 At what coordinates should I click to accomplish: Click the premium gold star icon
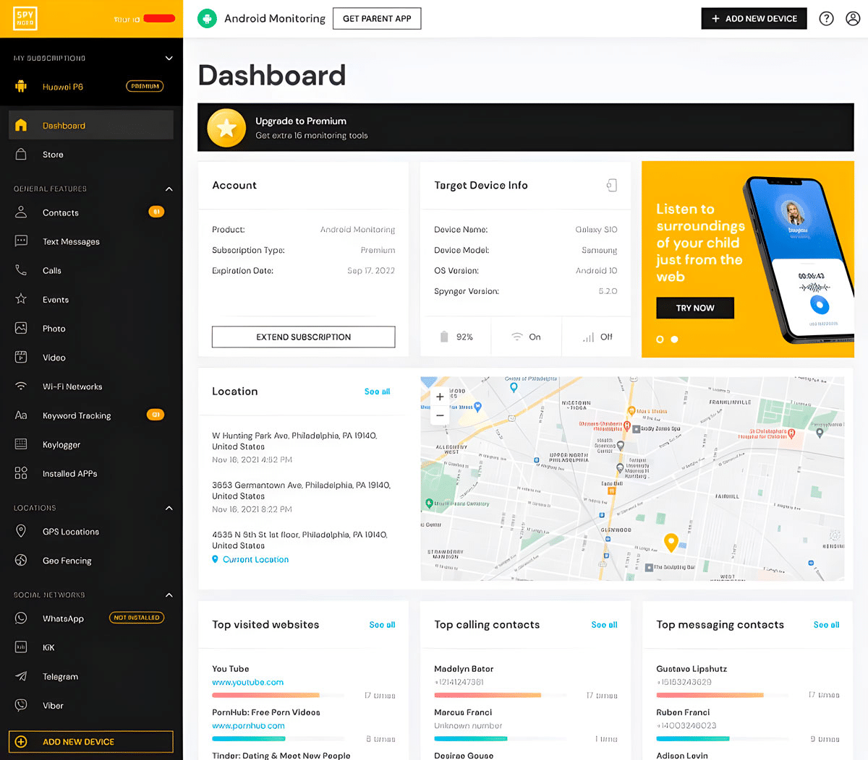coord(226,128)
